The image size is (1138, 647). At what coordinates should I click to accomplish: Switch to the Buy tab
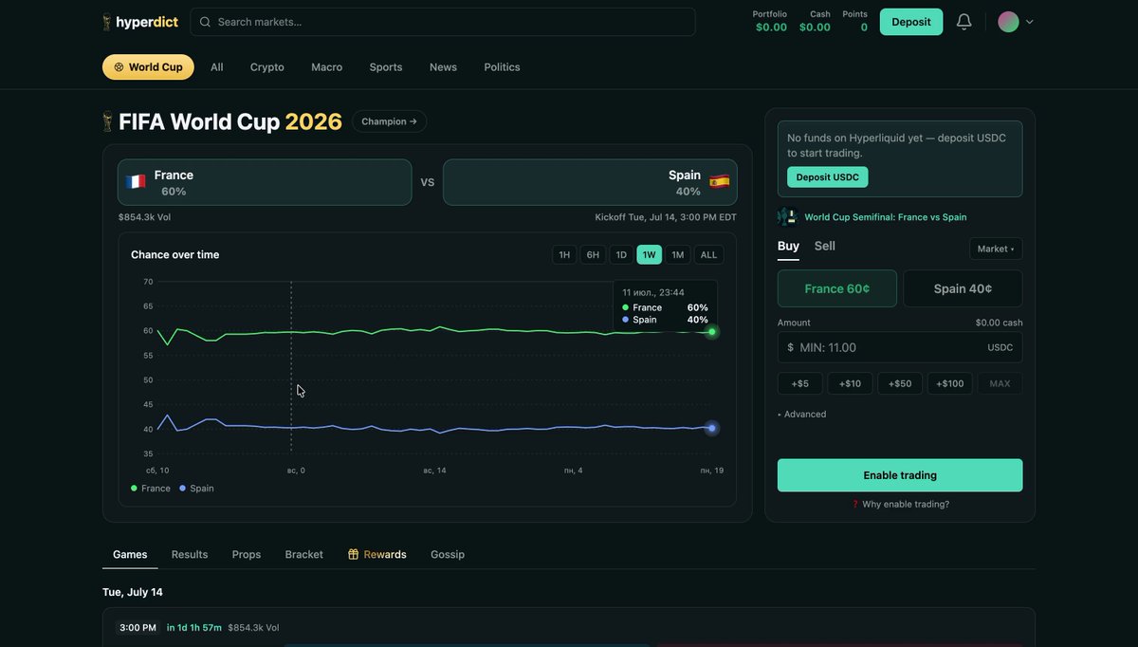pyautogui.click(x=788, y=247)
